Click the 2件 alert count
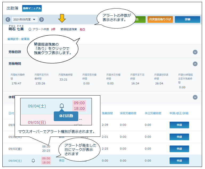The width and height of the screenshot is (205, 169). [x=53, y=29]
